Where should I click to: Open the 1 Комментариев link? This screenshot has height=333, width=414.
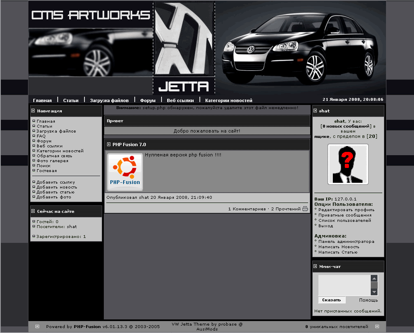(x=247, y=209)
